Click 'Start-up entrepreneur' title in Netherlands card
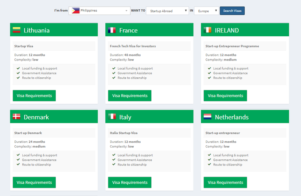 pos(223,133)
